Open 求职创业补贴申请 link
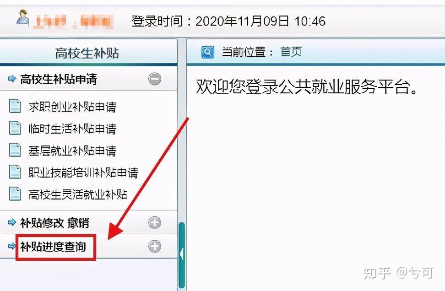This screenshot has width=445, height=291. tap(72, 107)
